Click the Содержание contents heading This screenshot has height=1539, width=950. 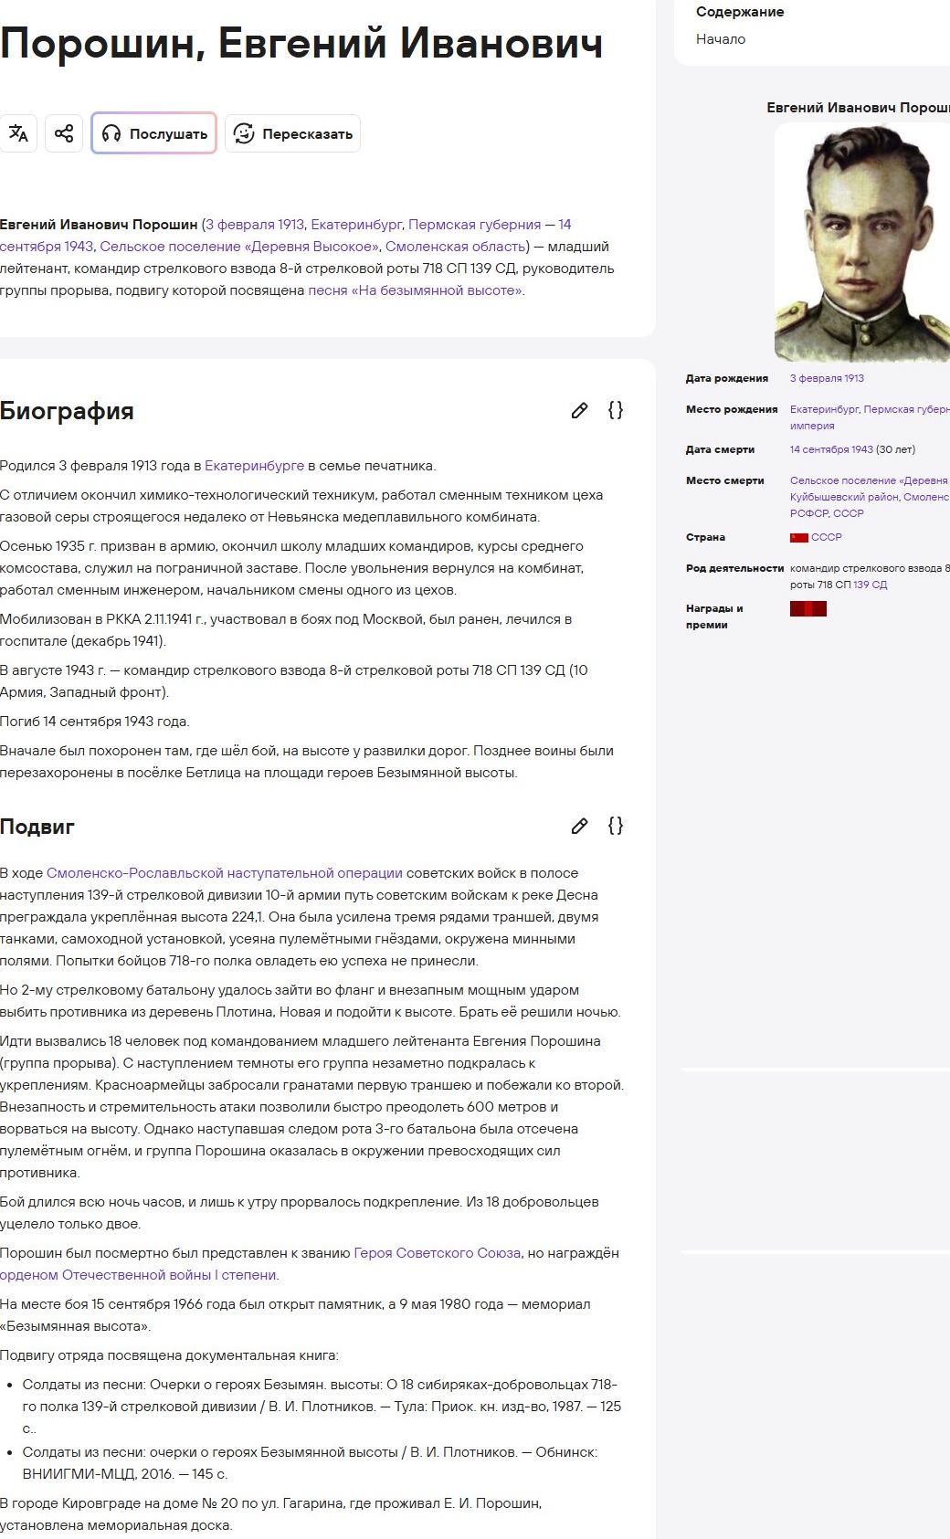pyautogui.click(x=740, y=12)
